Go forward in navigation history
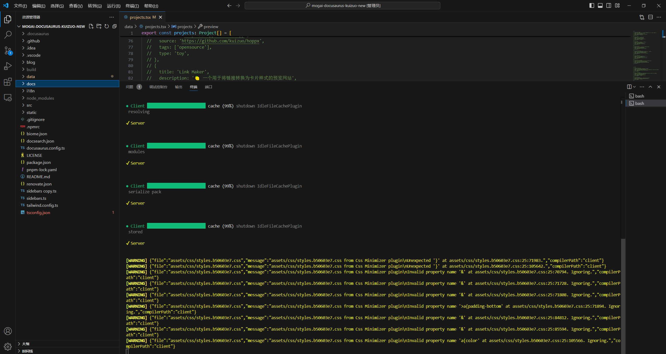666x354 pixels. click(x=238, y=5)
